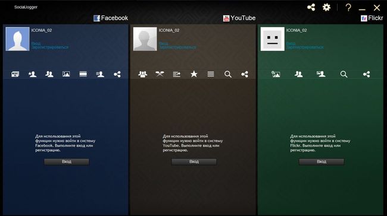Click the share icon in Facebook panel
This screenshot has height=216, width=387.
117,74
